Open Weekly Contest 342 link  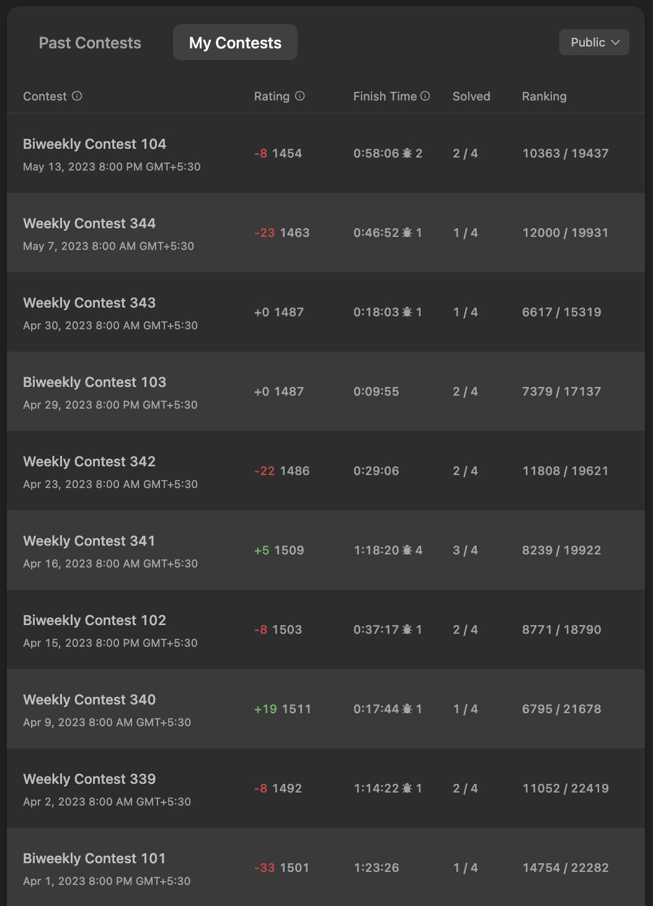tap(89, 461)
